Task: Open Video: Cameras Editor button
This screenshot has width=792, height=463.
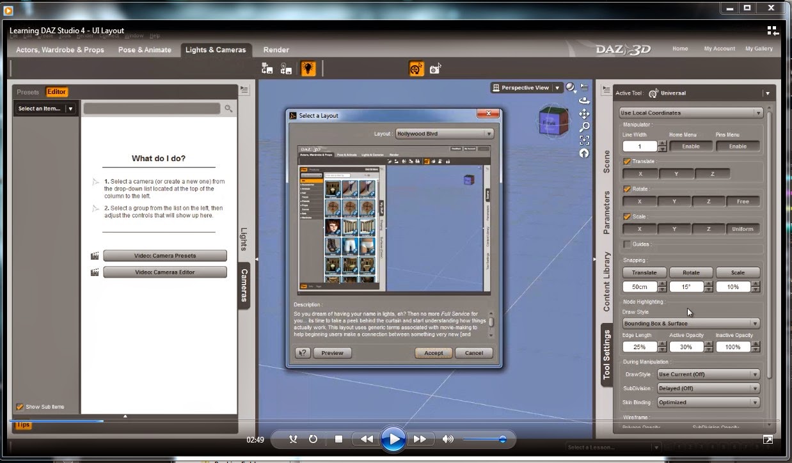Action: (165, 272)
